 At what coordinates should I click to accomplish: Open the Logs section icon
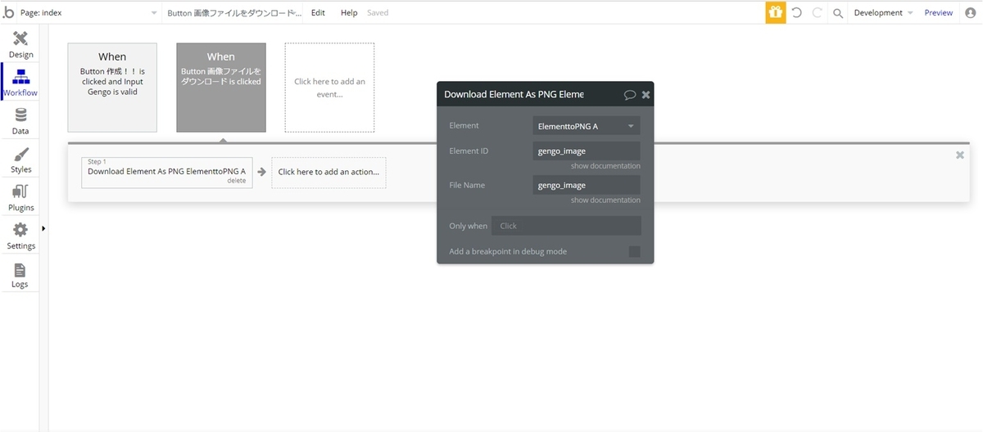pyautogui.click(x=20, y=269)
